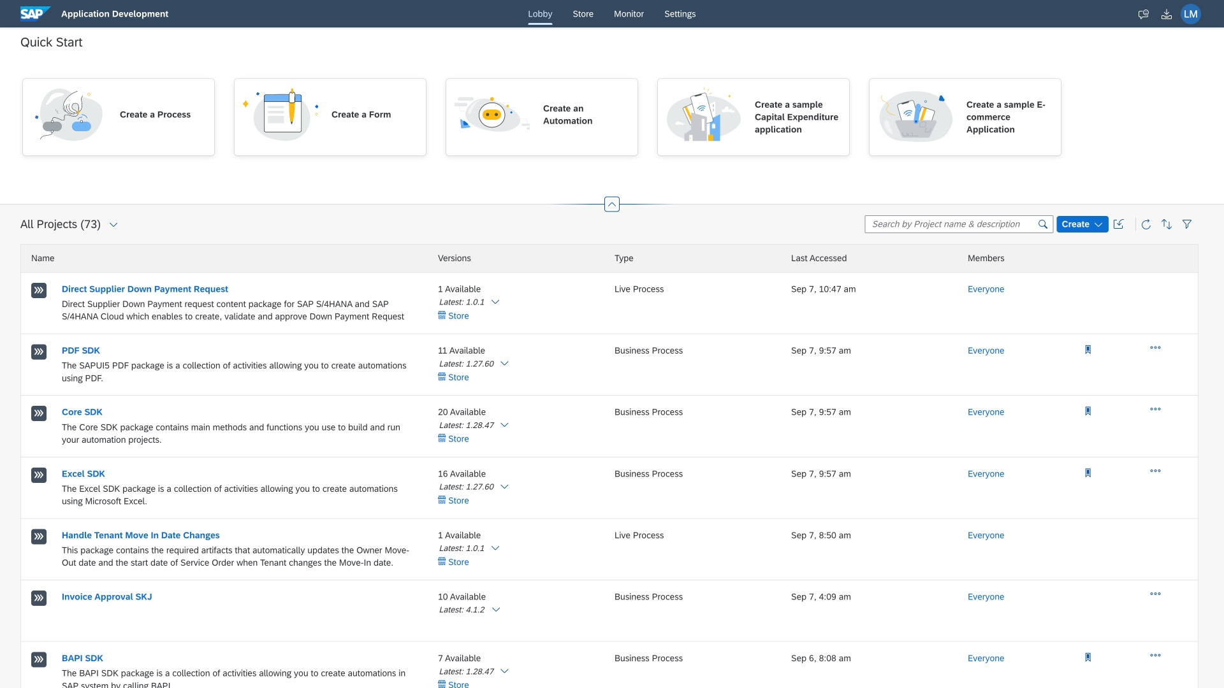
Task: Open more options for Core SDK
Action: tap(1155, 410)
